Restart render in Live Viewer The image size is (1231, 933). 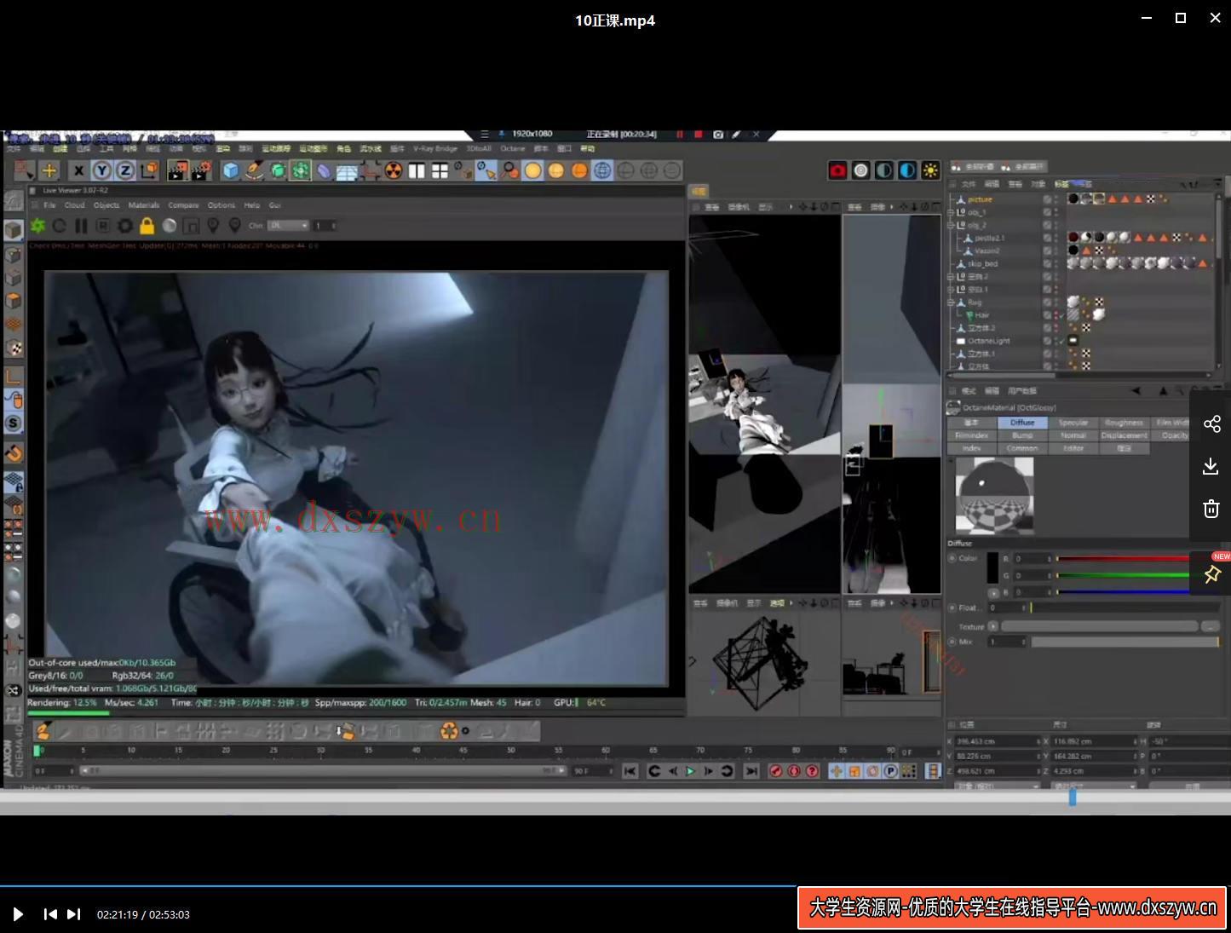(59, 226)
